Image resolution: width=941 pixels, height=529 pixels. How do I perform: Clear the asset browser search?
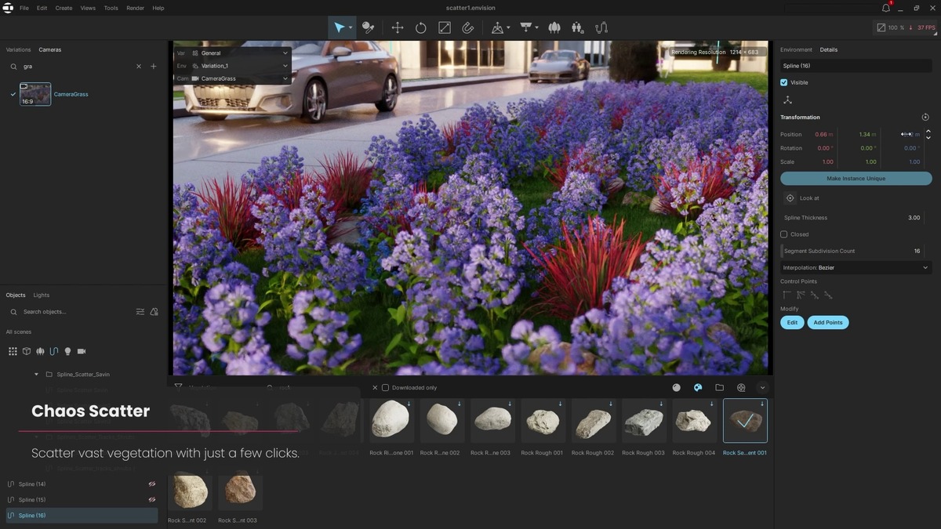pos(374,388)
